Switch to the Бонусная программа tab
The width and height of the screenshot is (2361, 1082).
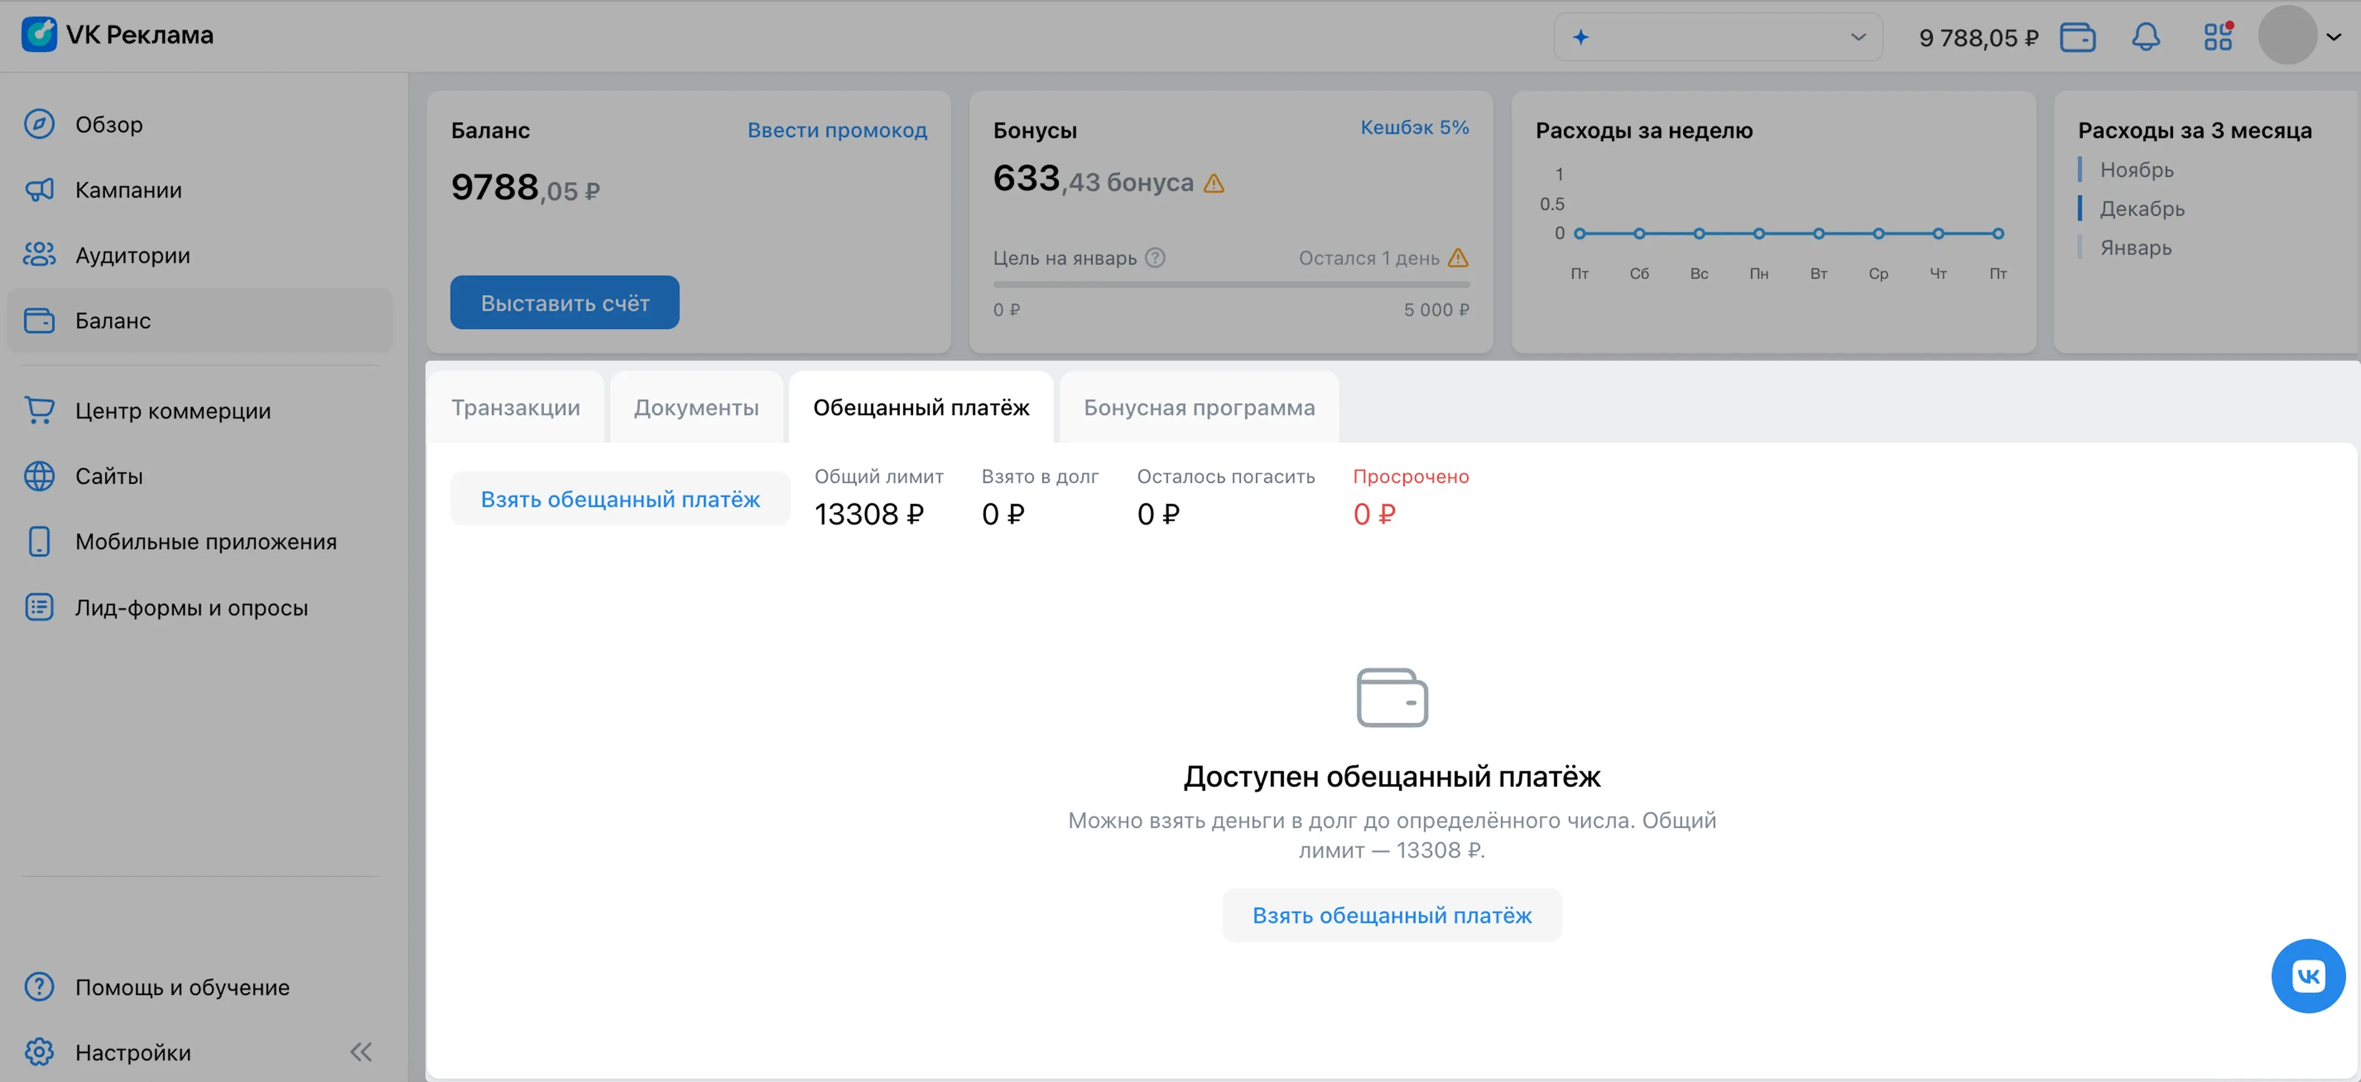point(1199,408)
